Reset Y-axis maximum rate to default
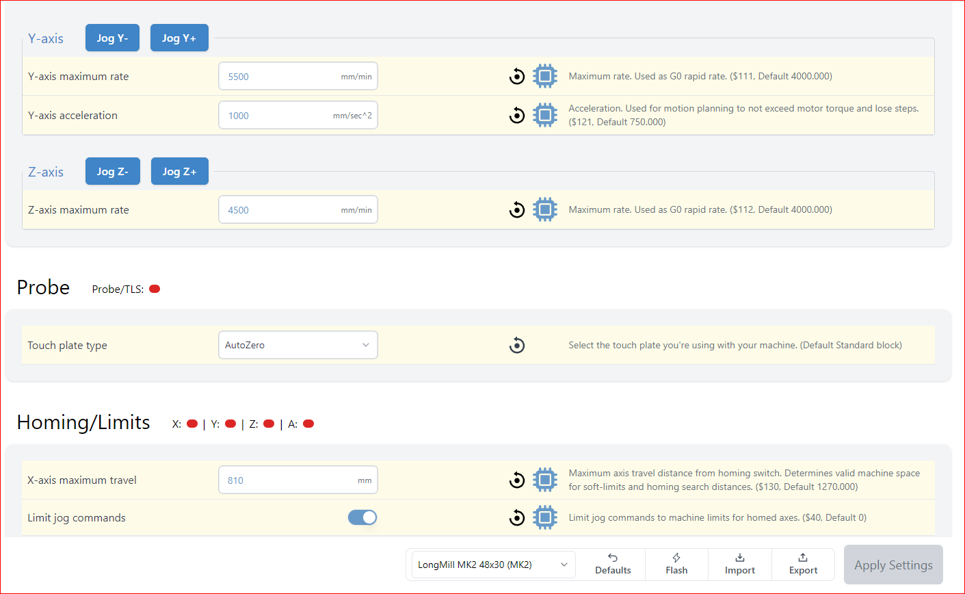Image resolution: width=965 pixels, height=594 pixels. (517, 77)
